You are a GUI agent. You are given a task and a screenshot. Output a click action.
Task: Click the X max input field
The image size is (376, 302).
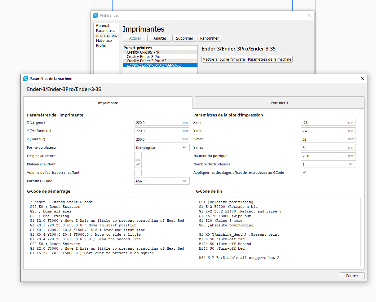(328, 139)
